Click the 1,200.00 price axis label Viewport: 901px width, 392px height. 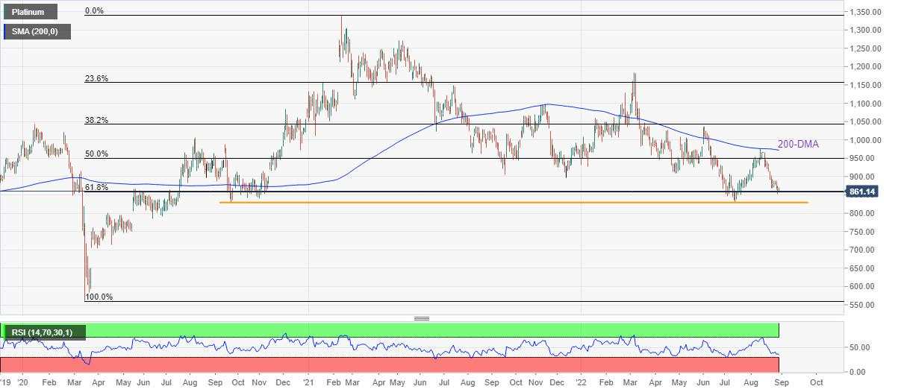coord(867,67)
